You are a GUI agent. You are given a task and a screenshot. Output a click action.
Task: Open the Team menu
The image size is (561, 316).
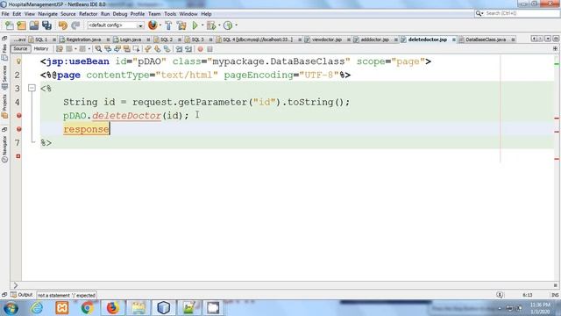tap(154, 14)
